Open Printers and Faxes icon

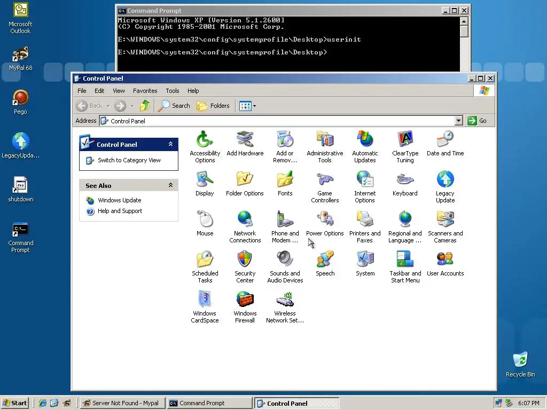[x=365, y=226]
